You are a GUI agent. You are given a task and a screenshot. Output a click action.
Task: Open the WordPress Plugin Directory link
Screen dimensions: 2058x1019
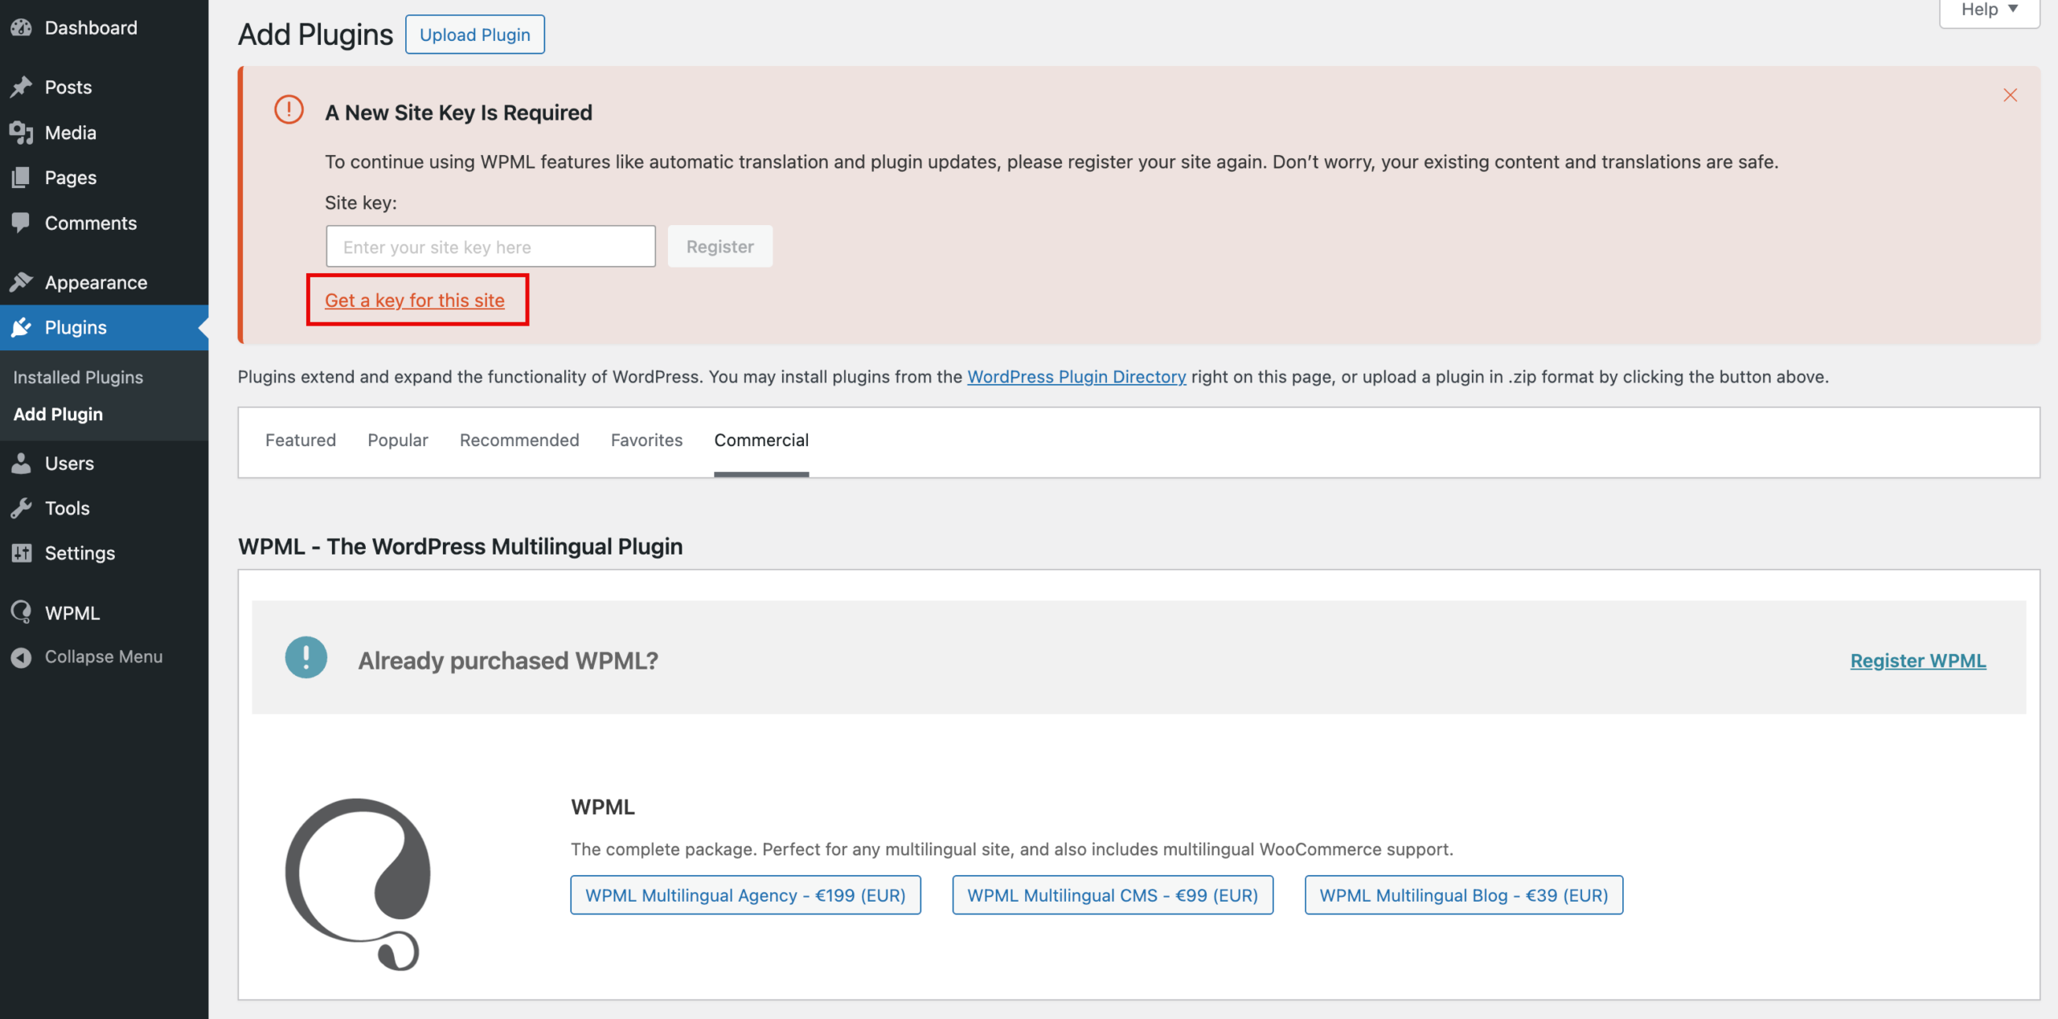pyautogui.click(x=1076, y=377)
